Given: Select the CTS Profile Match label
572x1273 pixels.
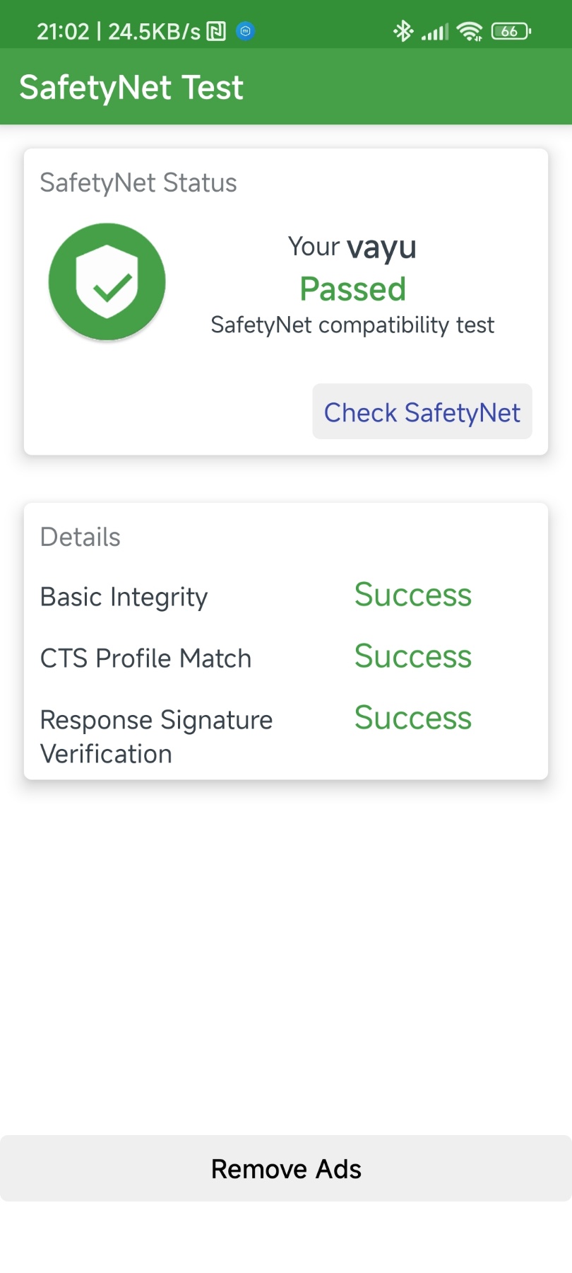Looking at the screenshot, I should coord(146,658).
